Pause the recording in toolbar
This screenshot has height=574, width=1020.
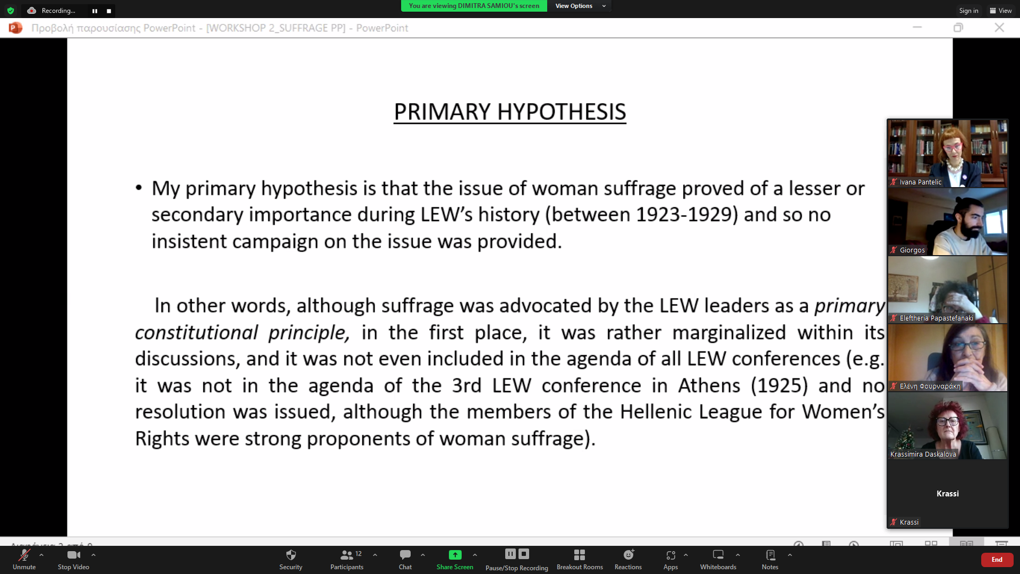(510, 554)
